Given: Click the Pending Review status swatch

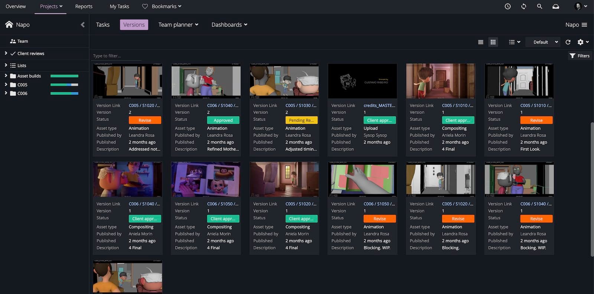Looking at the screenshot, I should click(x=301, y=120).
